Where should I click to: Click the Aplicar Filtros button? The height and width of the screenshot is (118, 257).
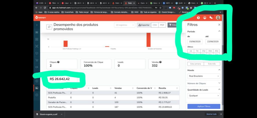(x=204, y=107)
